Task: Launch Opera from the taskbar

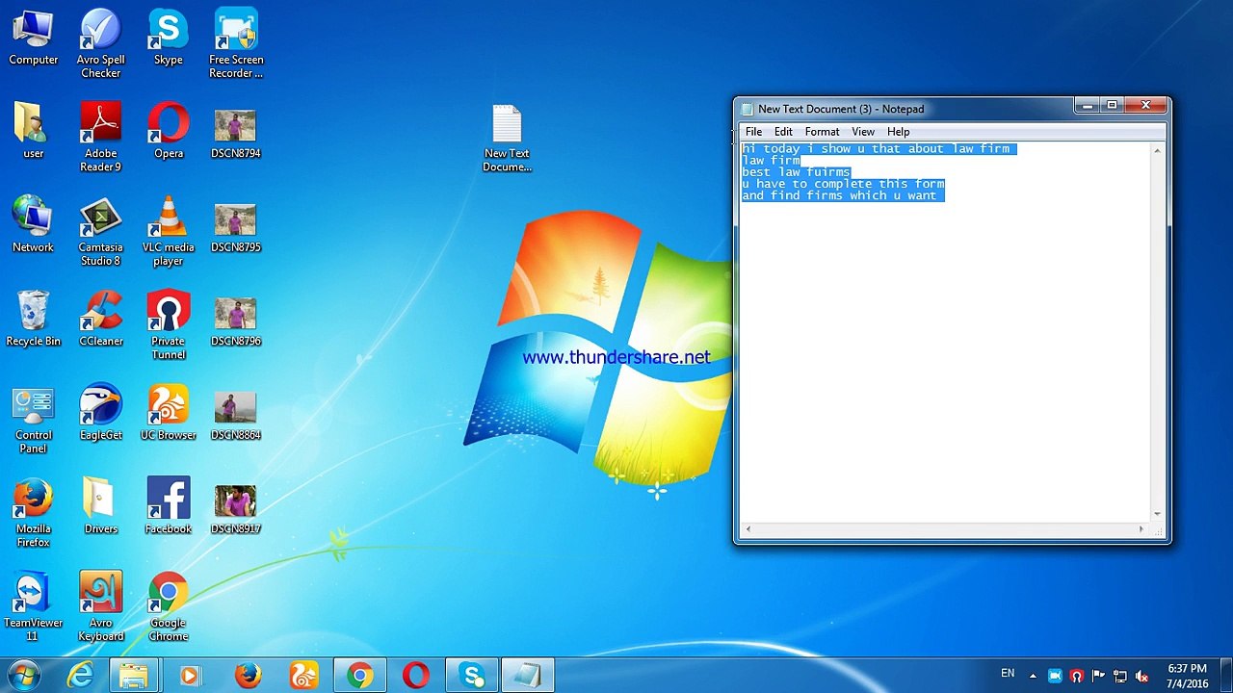Action: pos(416,676)
